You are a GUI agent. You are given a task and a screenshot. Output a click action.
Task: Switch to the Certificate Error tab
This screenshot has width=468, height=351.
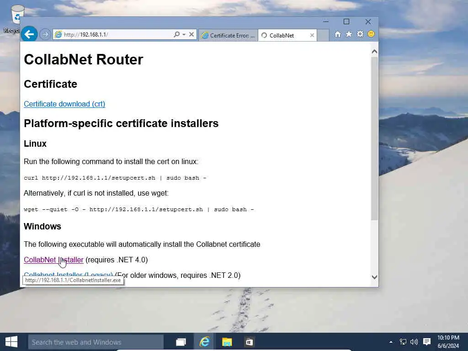tap(229, 35)
